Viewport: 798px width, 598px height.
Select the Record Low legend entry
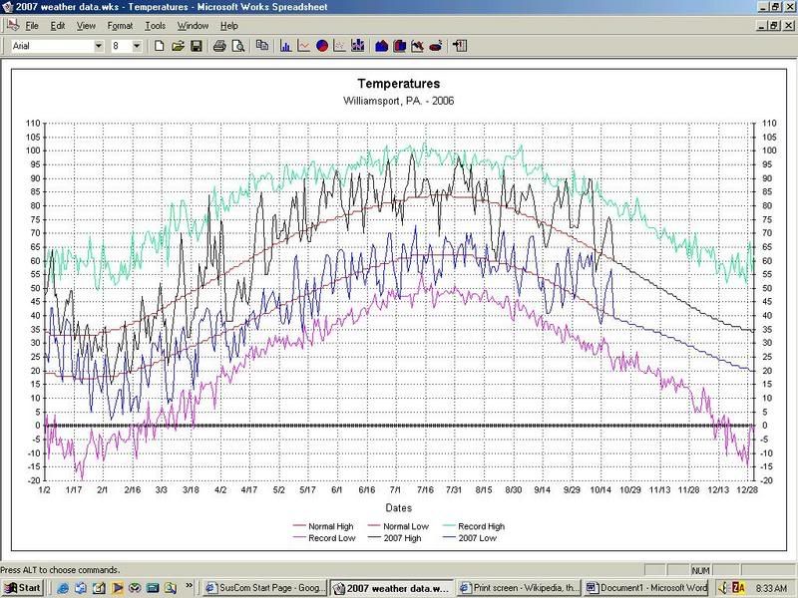tap(325, 538)
